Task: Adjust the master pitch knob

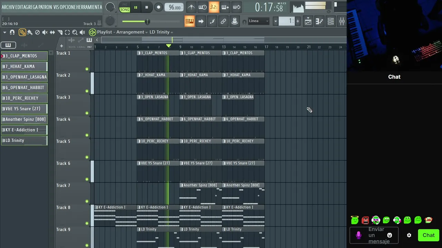Action: pyautogui.click(x=110, y=21)
